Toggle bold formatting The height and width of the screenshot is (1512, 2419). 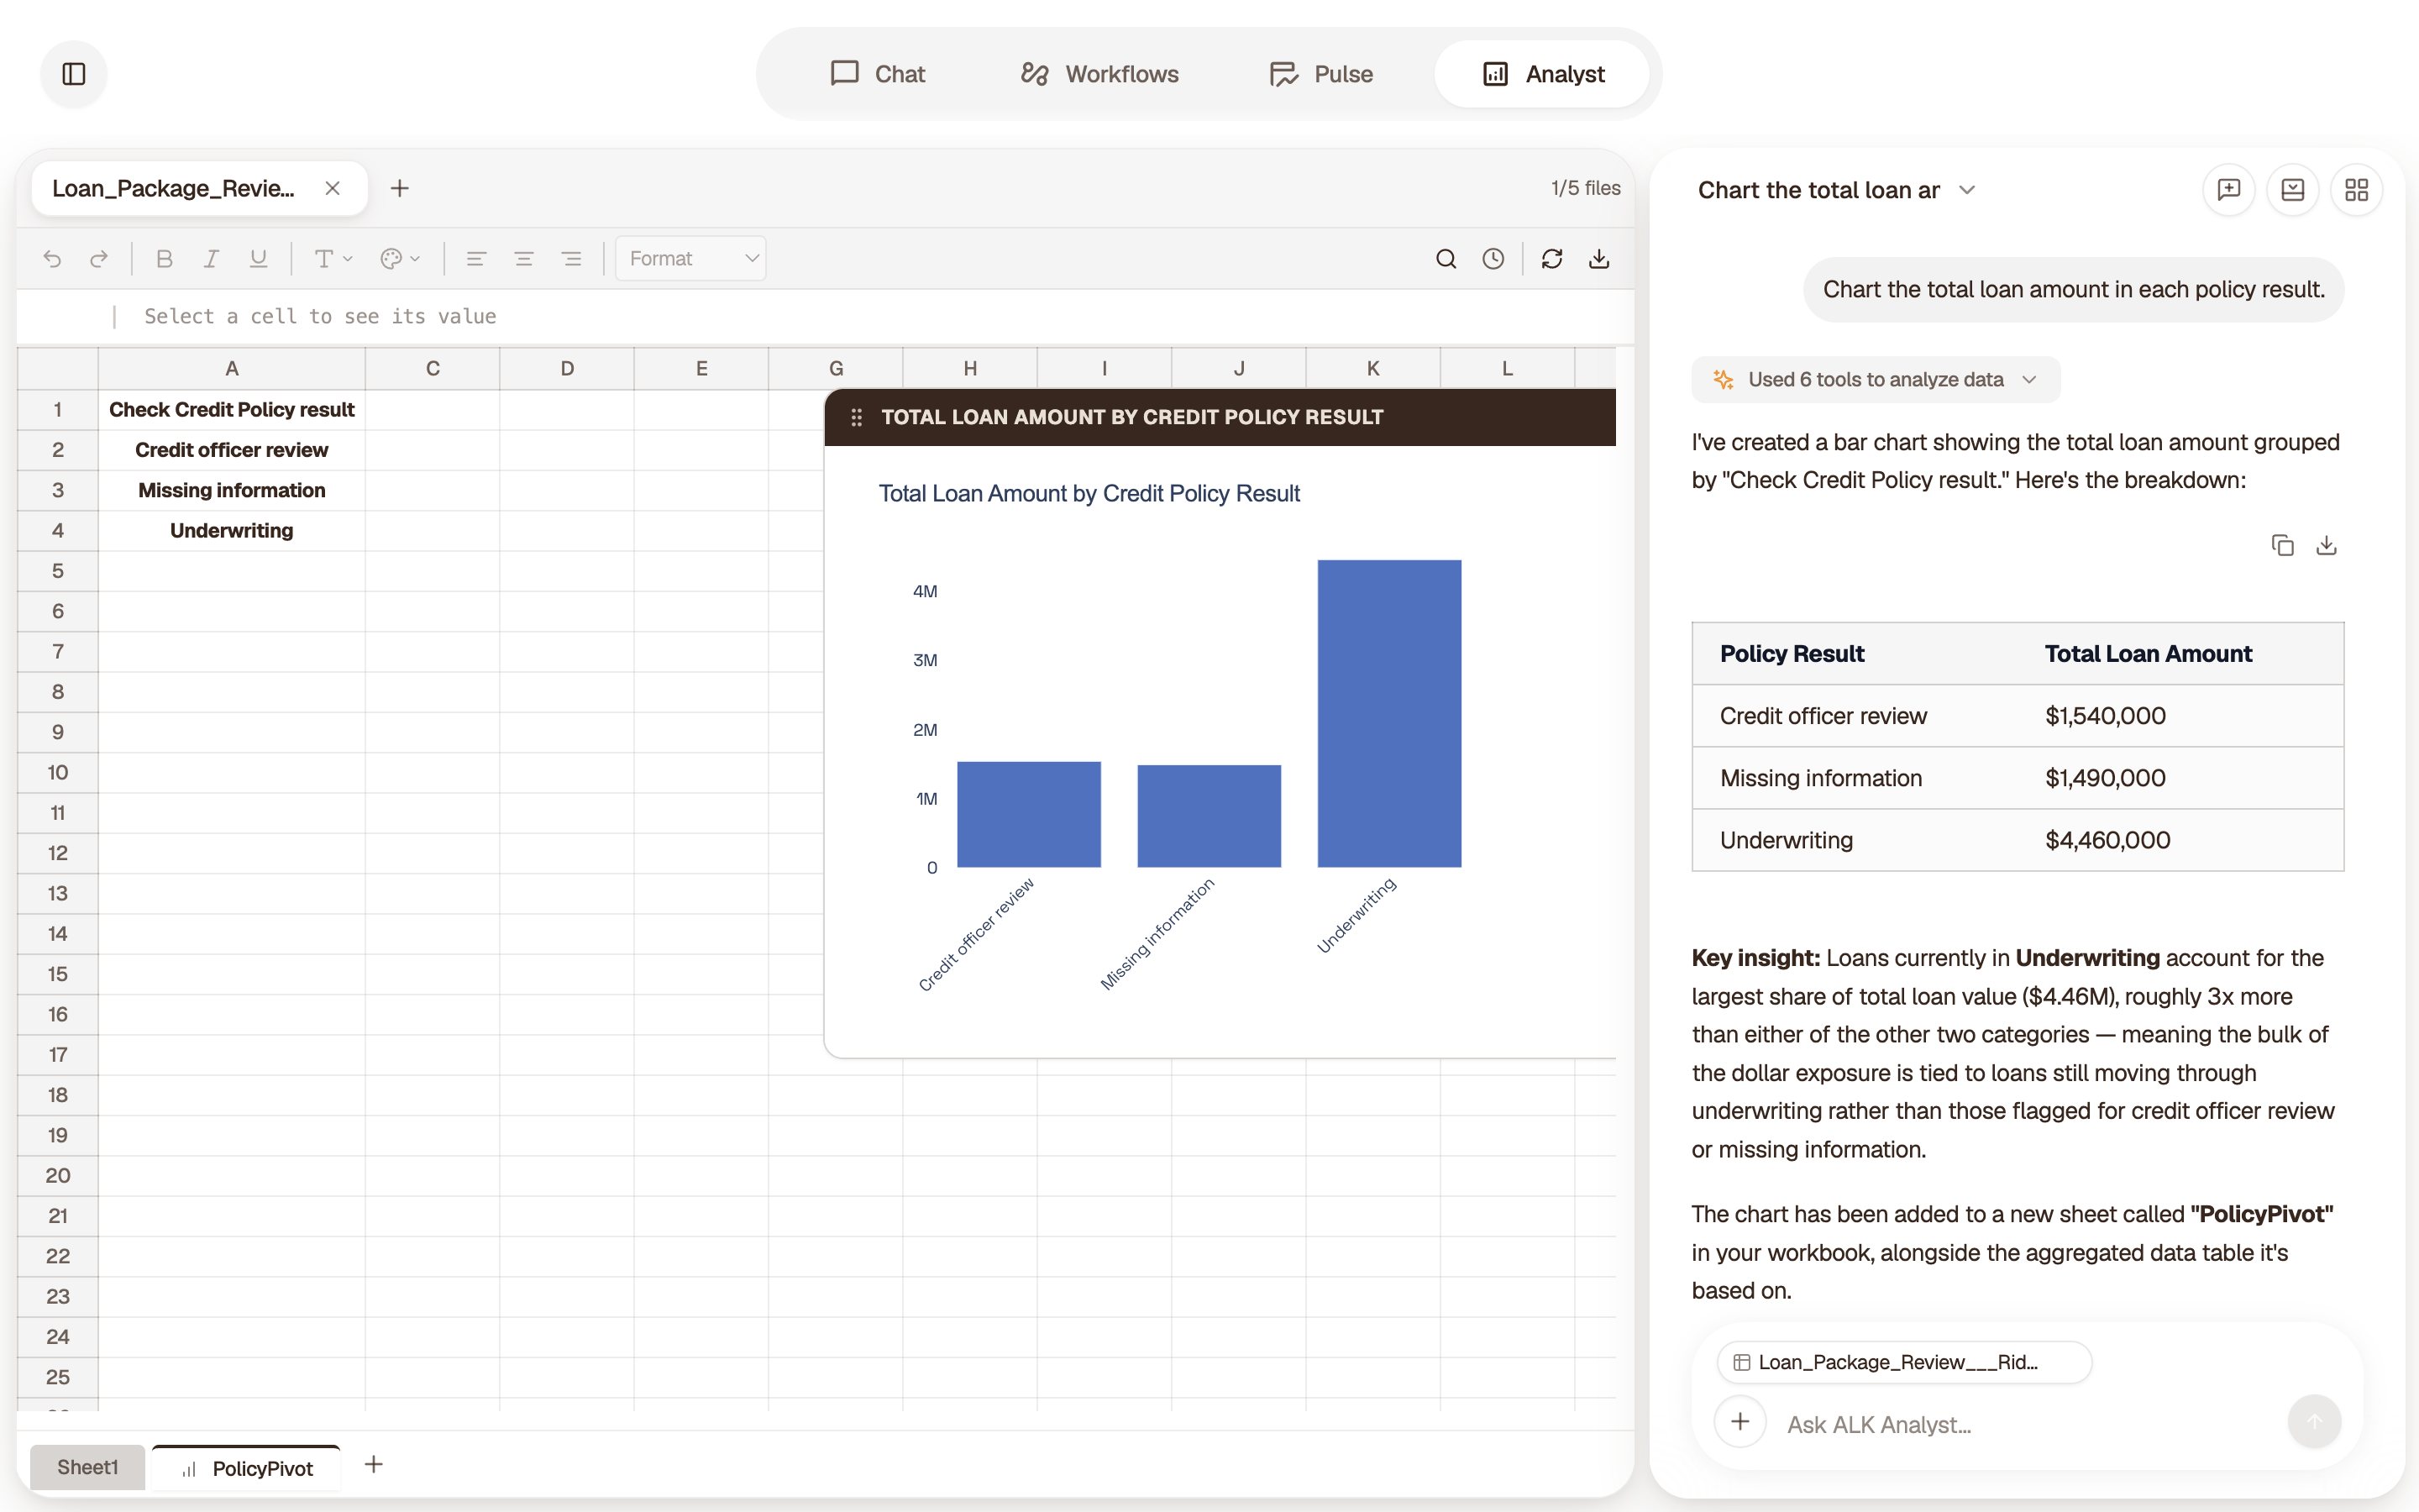(x=165, y=259)
